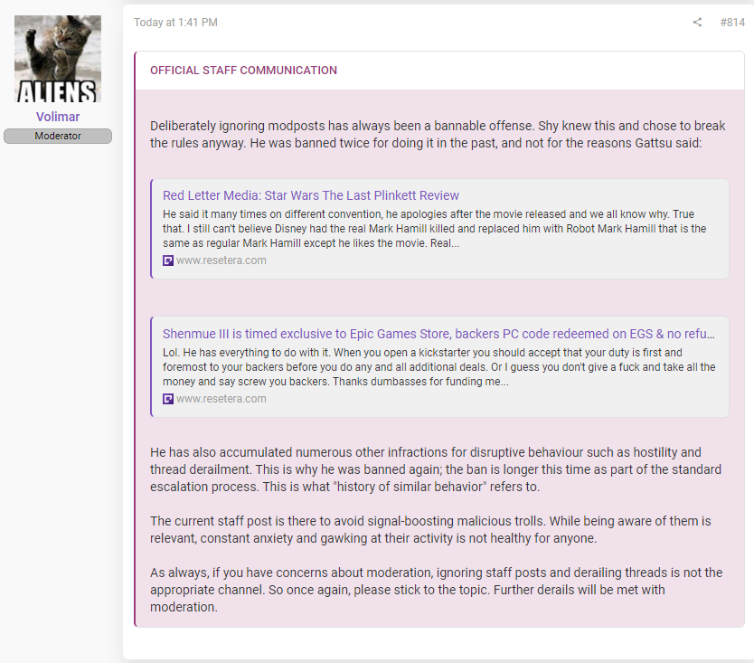This screenshot has width=754, height=663.
Task: Open the post number #814 permalink
Action: pyautogui.click(x=732, y=22)
